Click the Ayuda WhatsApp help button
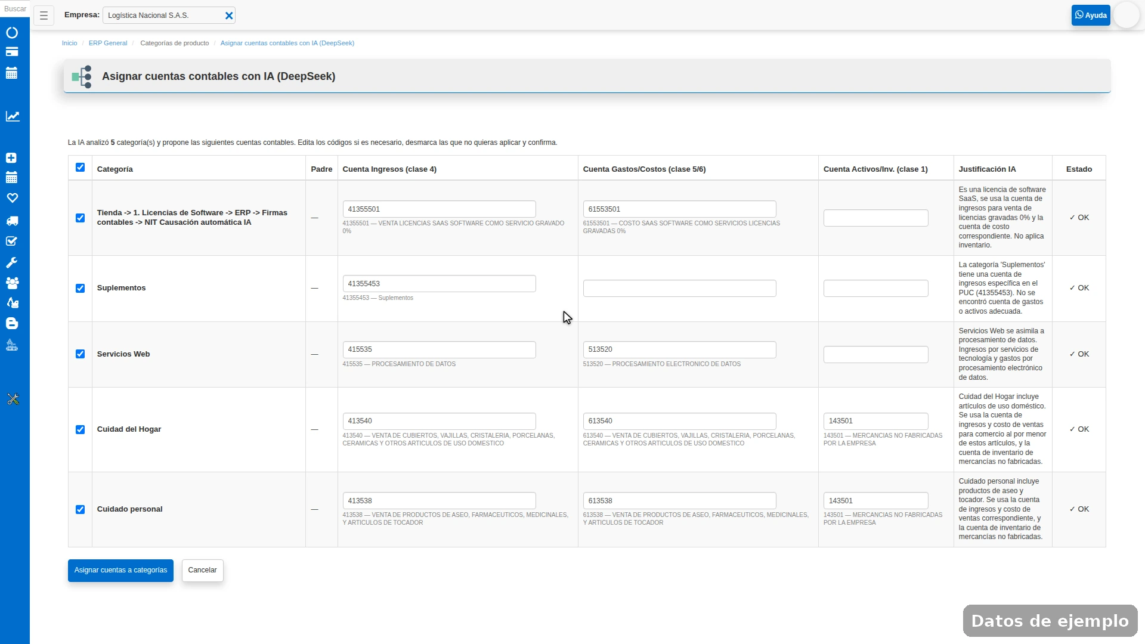Viewport: 1145px width, 644px height. coord(1091,16)
